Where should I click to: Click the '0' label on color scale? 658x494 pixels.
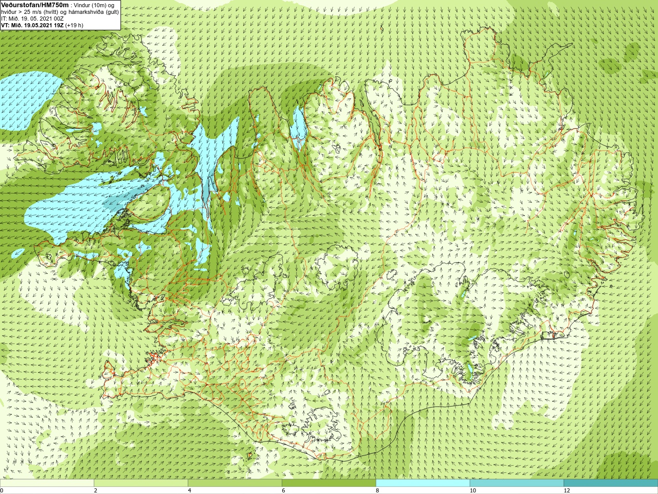coord(2,490)
